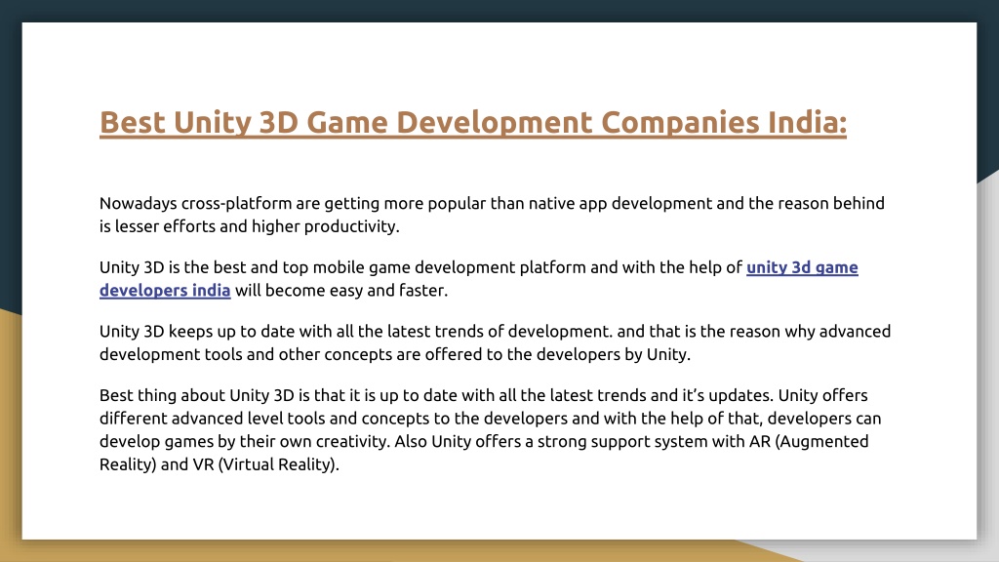Click the paragraph starting 'Nowadays cross-platform are getting'
The image size is (999, 562).
[492, 215]
